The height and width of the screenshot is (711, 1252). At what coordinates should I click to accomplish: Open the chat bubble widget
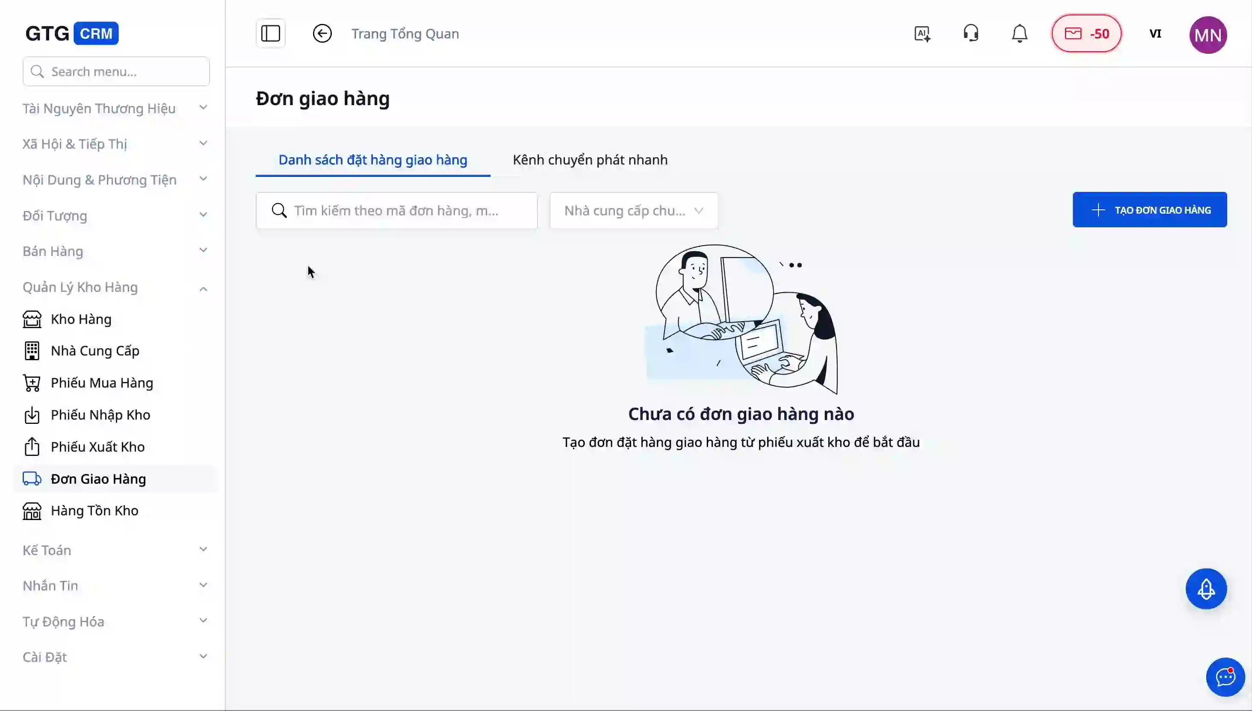pos(1225,677)
